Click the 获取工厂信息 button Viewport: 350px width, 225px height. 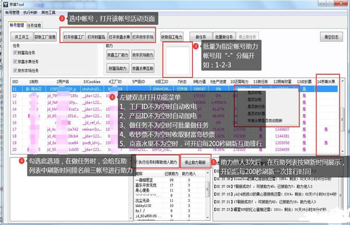coord(45,37)
